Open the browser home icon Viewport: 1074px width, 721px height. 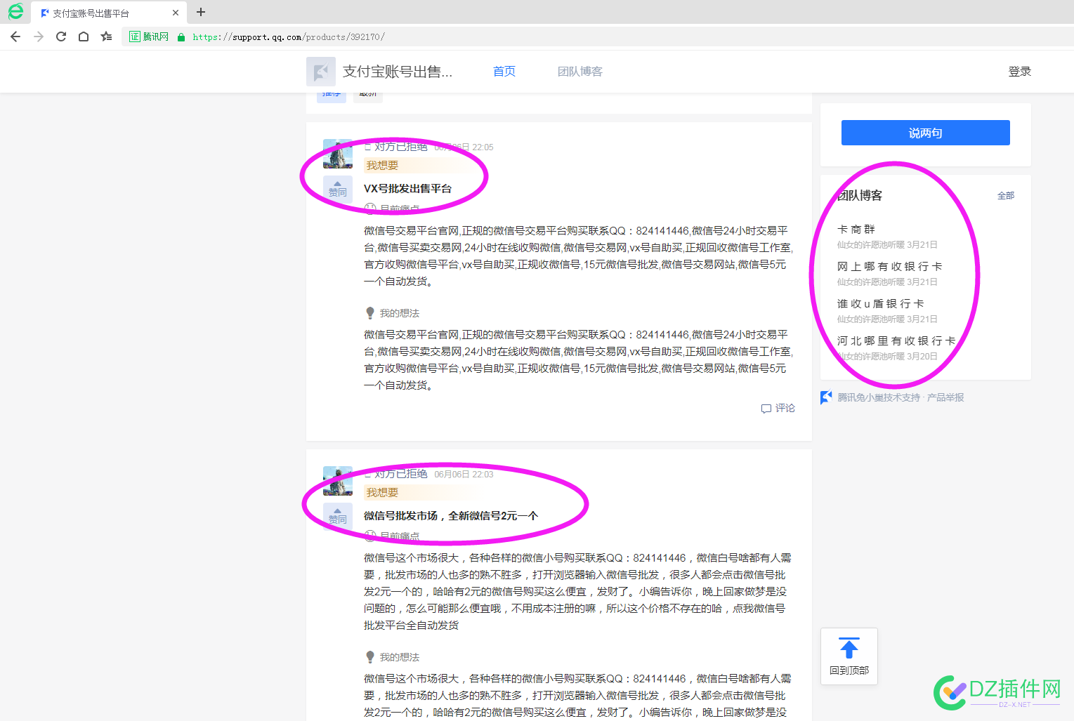click(84, 37)
